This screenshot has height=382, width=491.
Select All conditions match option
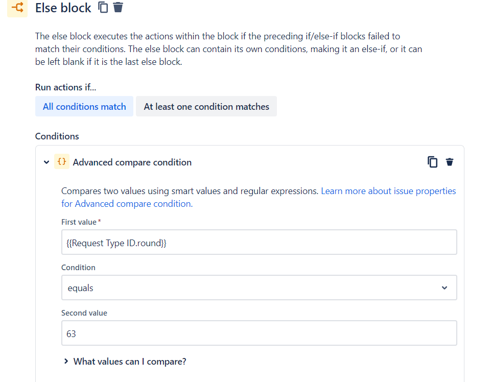click(x=84, y=106)
